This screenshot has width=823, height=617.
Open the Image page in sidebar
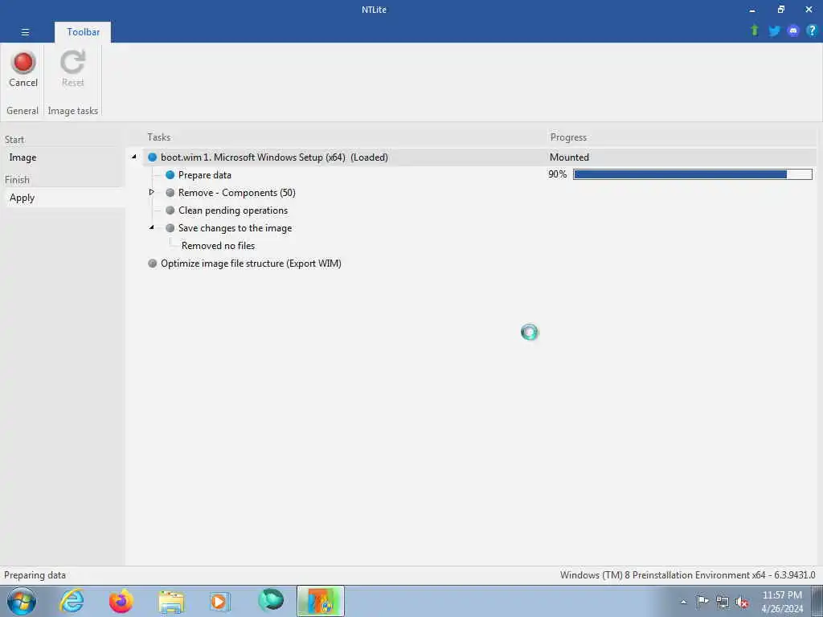coord(23,157)
